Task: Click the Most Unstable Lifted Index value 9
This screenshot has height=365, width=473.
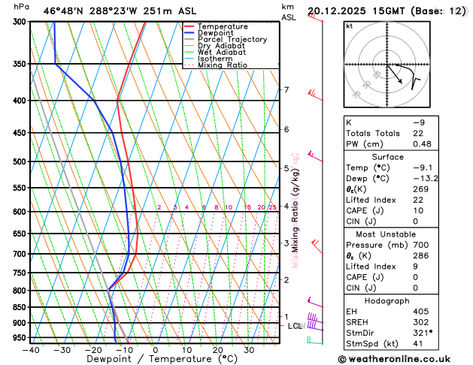Action: click(x=416, y=267)
